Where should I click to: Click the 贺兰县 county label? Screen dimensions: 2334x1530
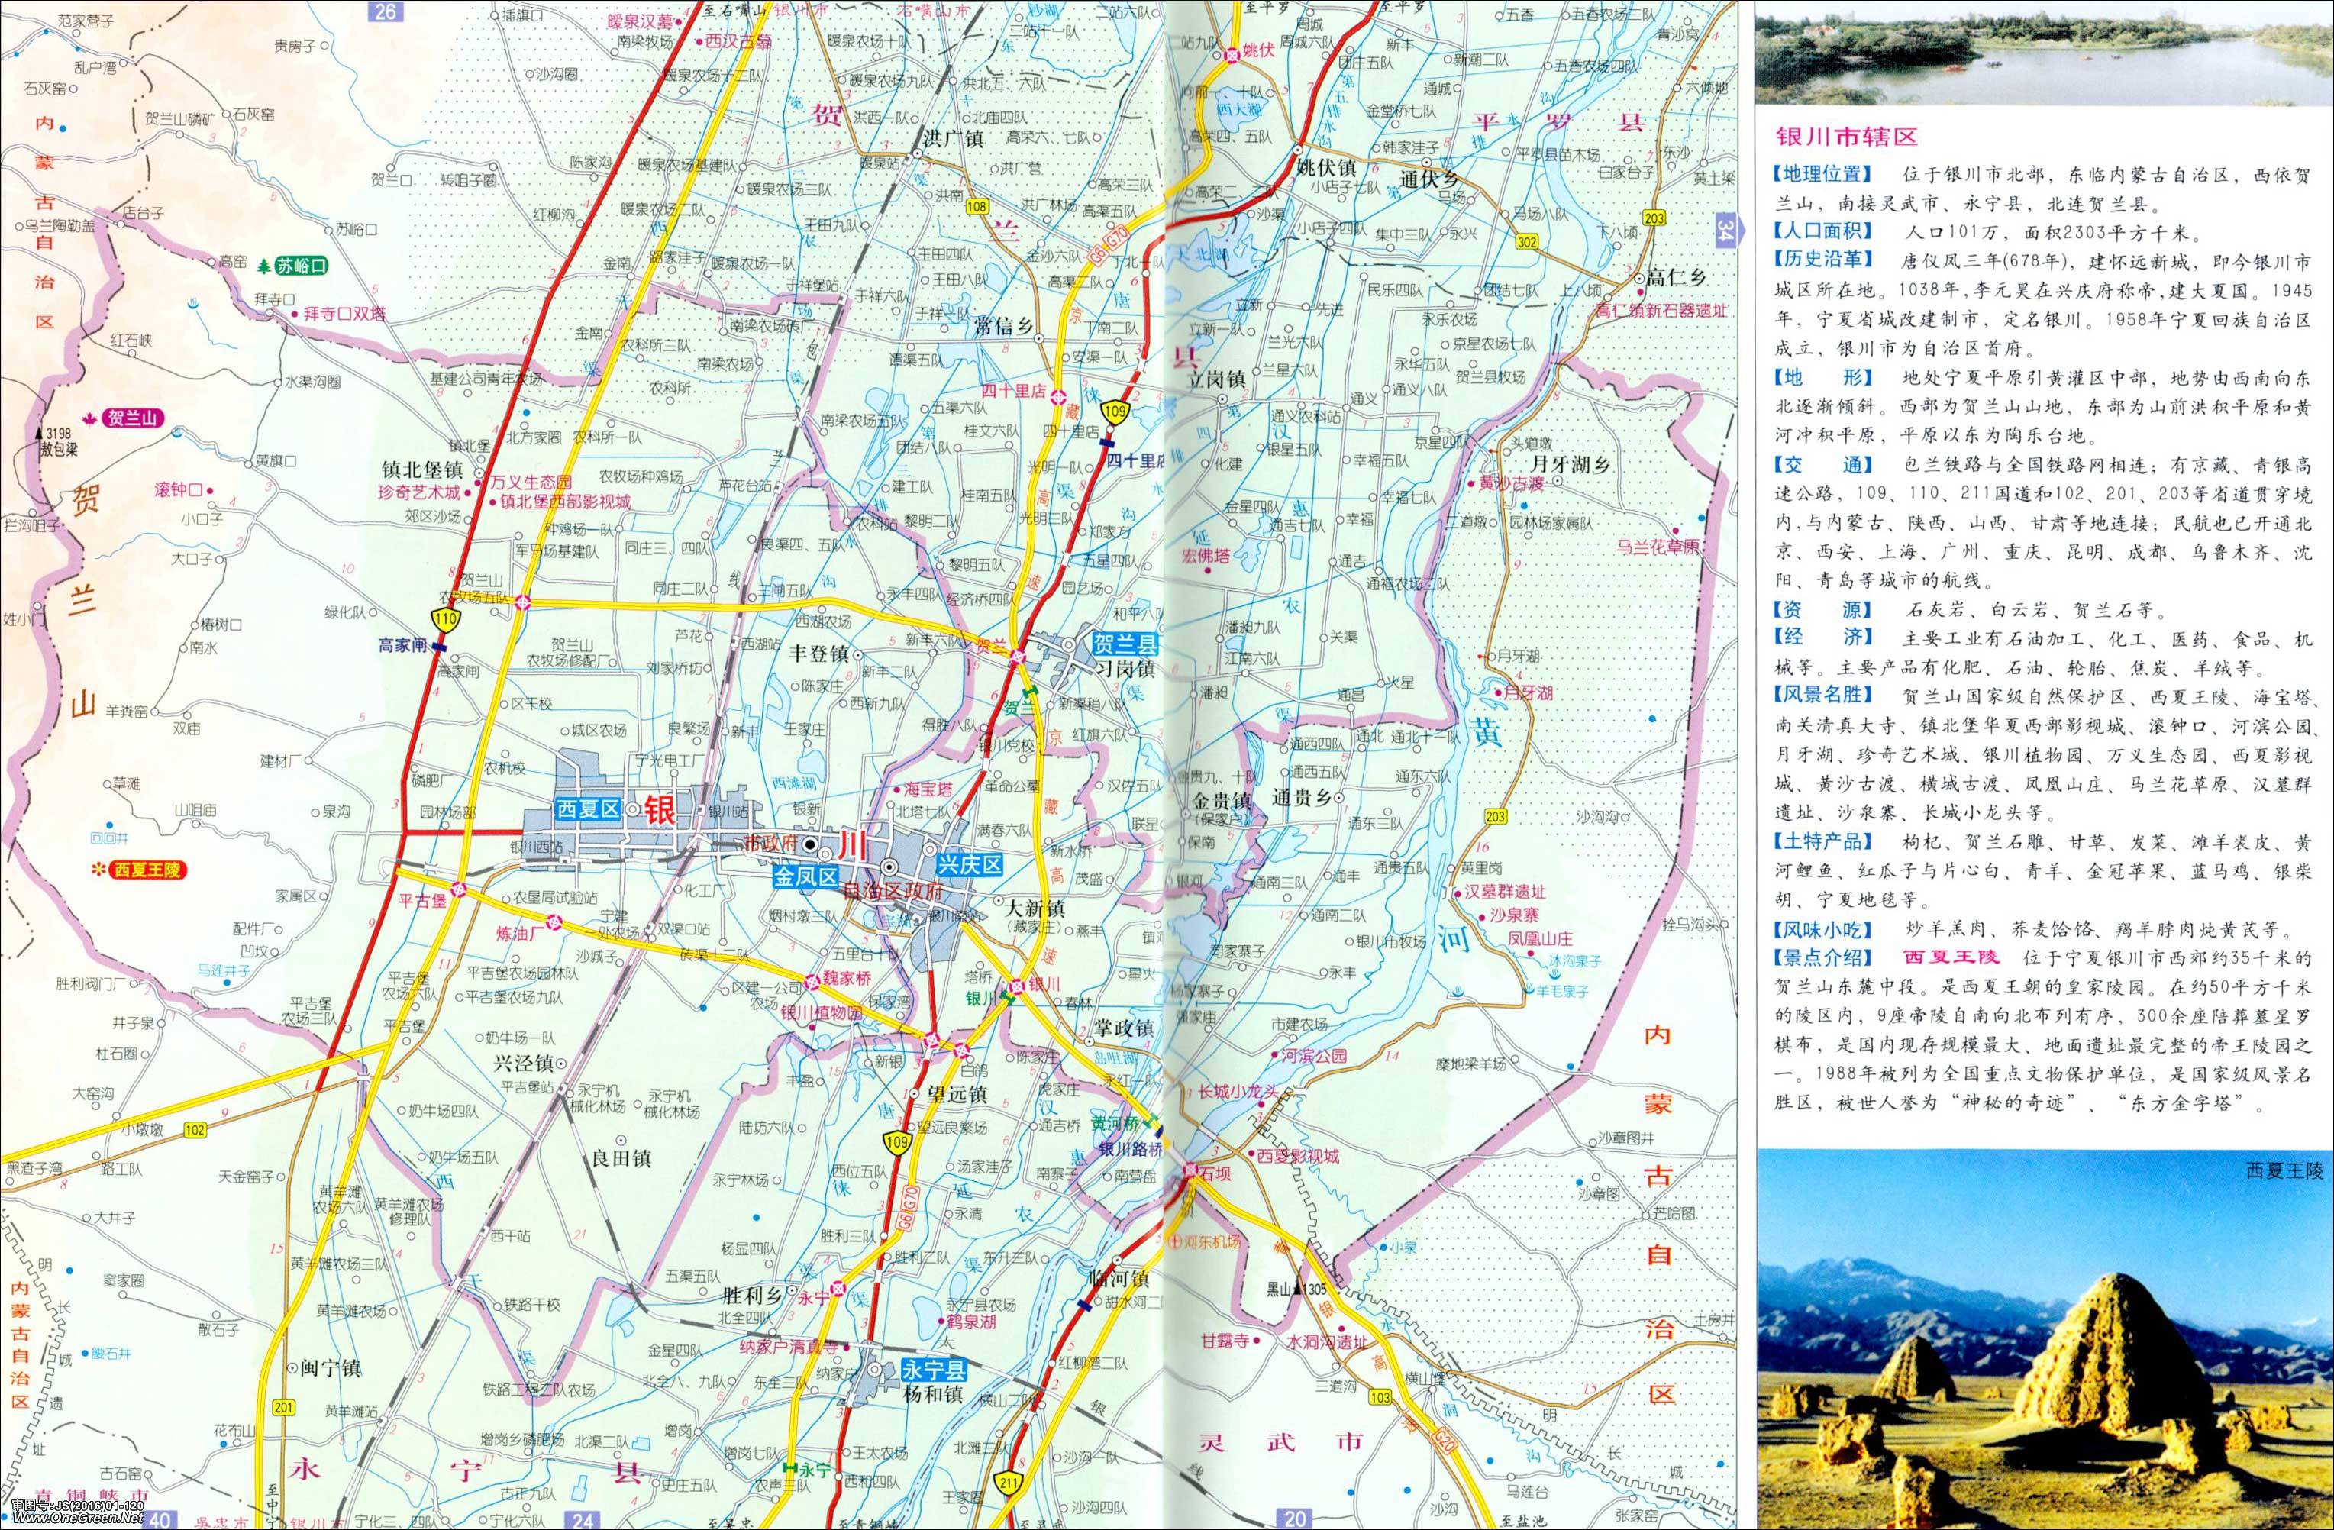tap(1125, 644)
